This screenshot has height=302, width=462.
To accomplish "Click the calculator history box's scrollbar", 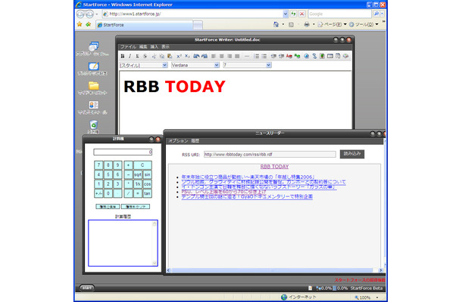I will coord(154,243).
